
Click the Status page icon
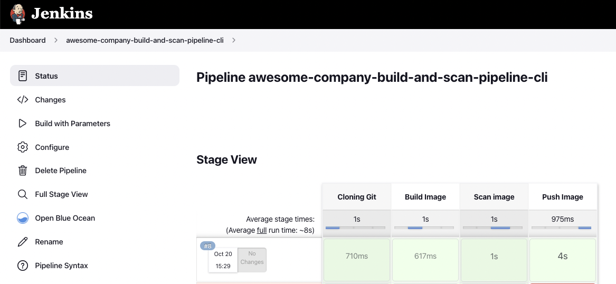pyautogui.click(x=23, y=76)
